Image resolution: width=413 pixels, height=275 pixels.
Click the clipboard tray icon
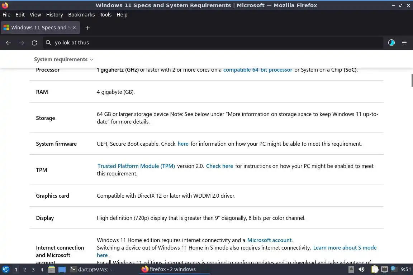(x=375, y=269)
